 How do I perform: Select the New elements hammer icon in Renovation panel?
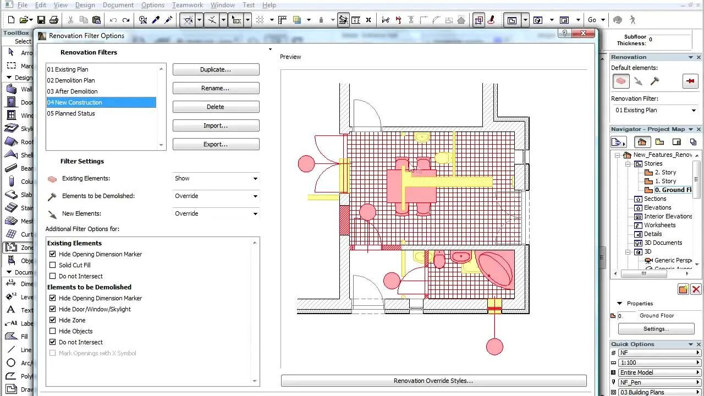(x=654, y=81)
